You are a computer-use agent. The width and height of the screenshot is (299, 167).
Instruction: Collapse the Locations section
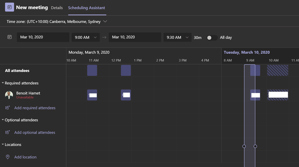tap(3, 145)
